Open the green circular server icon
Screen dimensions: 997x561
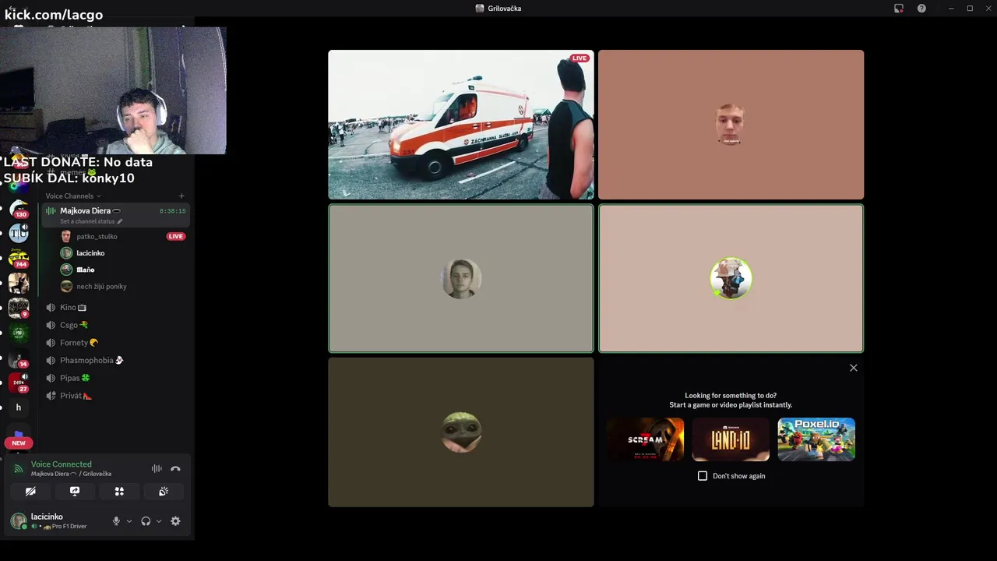(19, 333)
